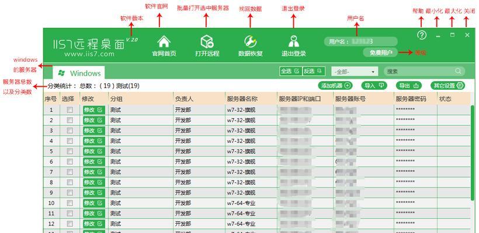
Task: Open the help question mark icon
Action: click(x=422, y=35)
